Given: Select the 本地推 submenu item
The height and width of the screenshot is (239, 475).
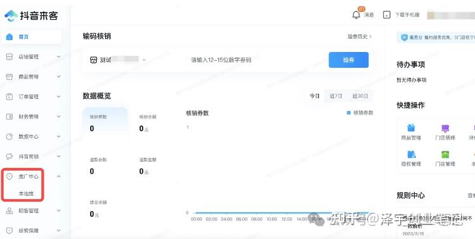Looking at the screenshot, I should click(x=26, y=193).
